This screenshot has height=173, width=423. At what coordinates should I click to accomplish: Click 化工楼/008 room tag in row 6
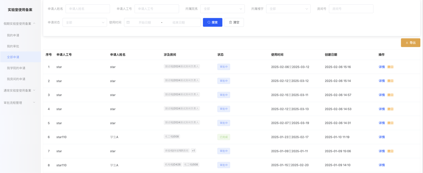pos(172,136)
